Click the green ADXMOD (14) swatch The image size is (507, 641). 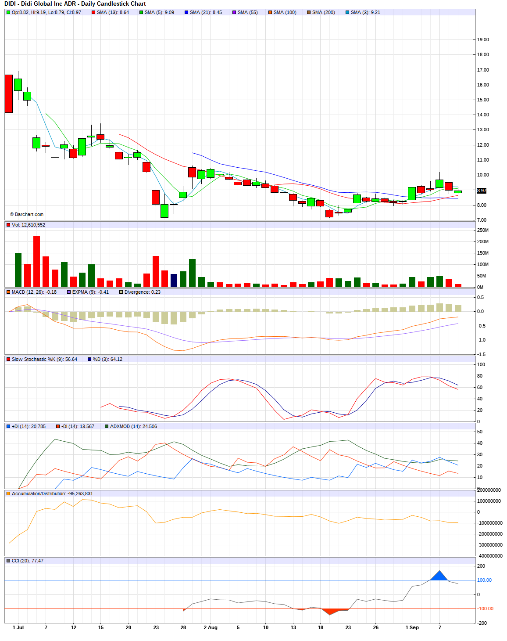[x=107, y=426]
